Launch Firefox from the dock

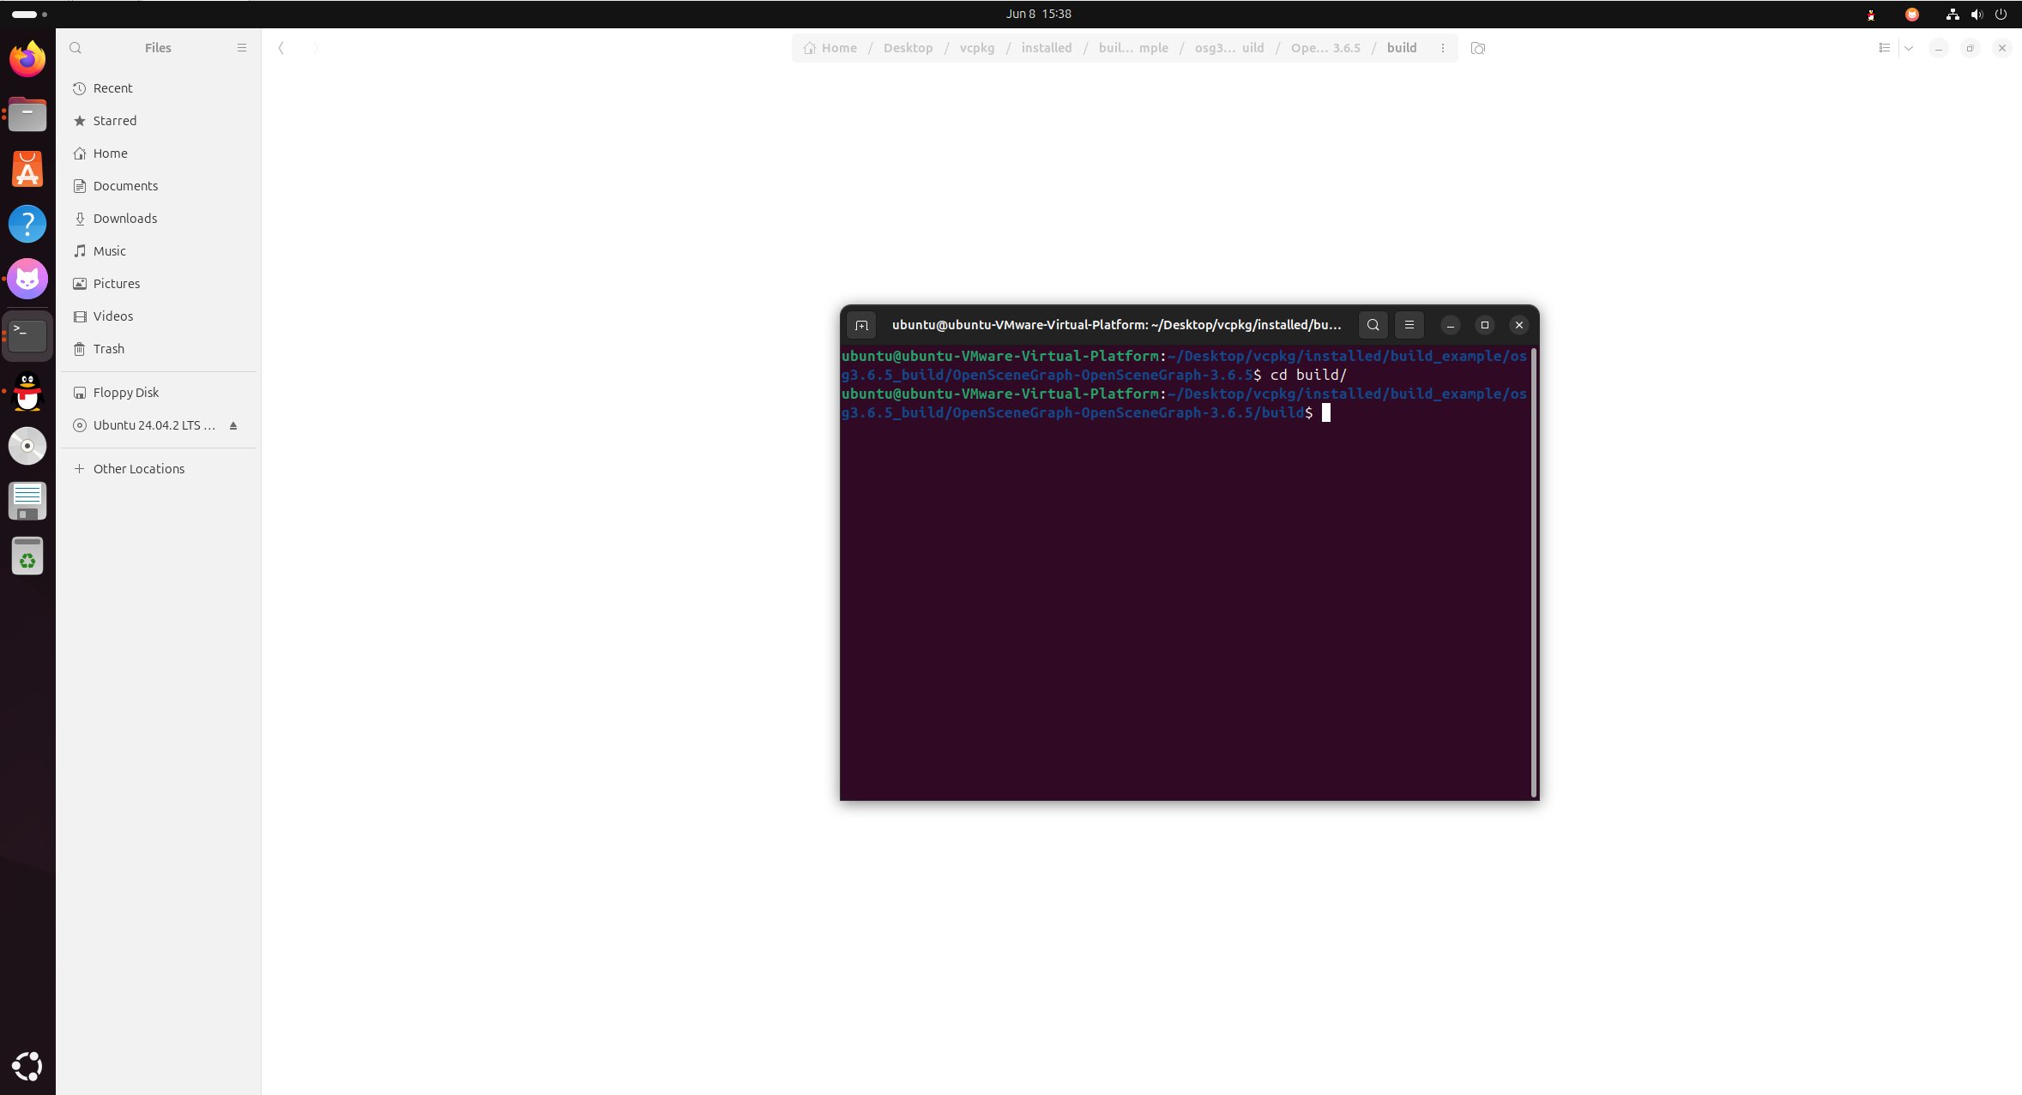27,59
